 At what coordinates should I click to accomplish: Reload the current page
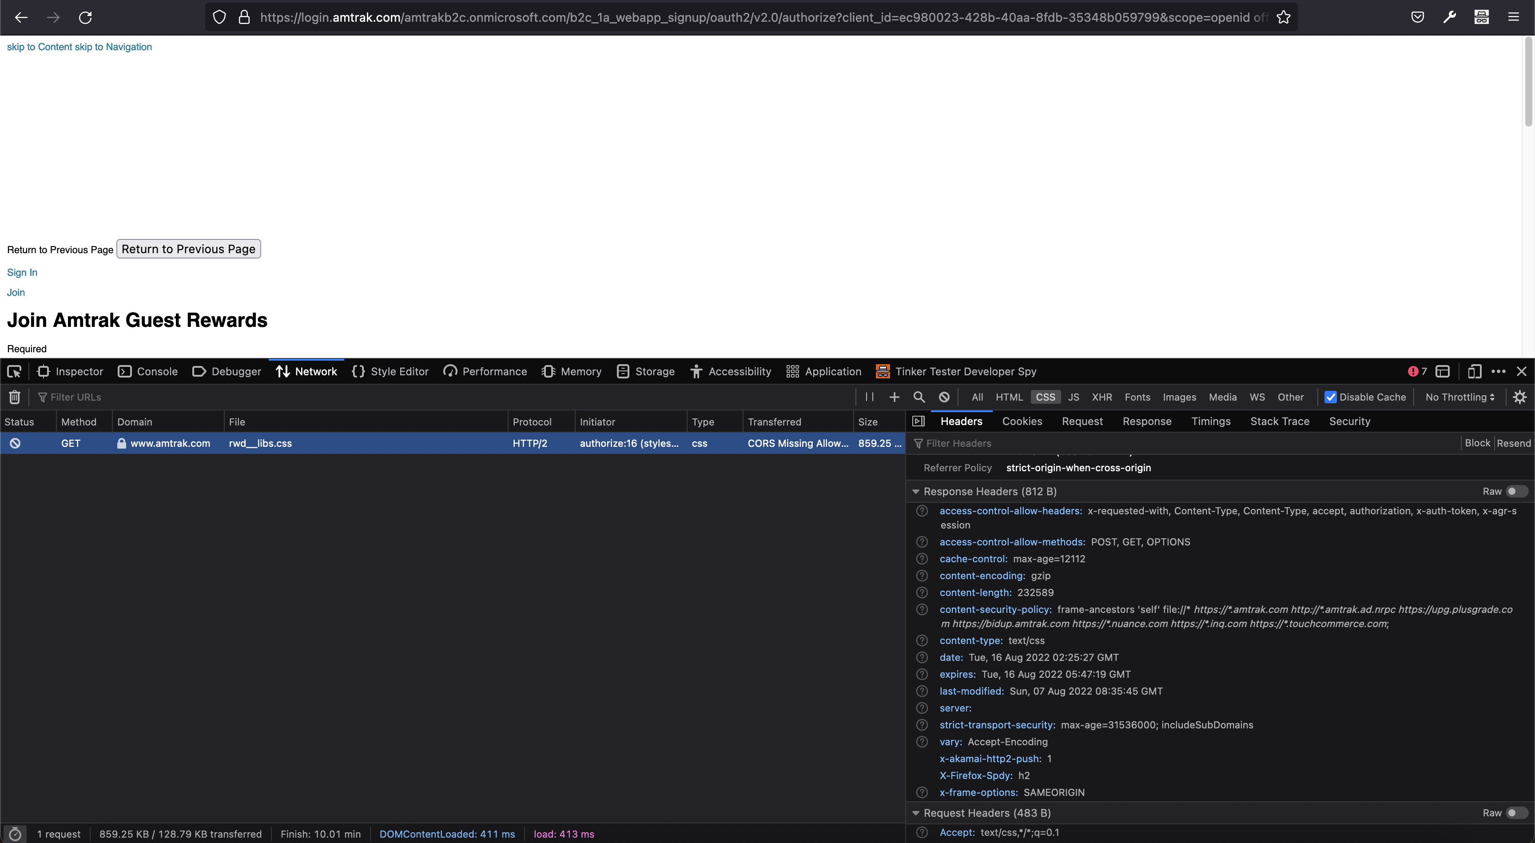(x=85, y=17)
